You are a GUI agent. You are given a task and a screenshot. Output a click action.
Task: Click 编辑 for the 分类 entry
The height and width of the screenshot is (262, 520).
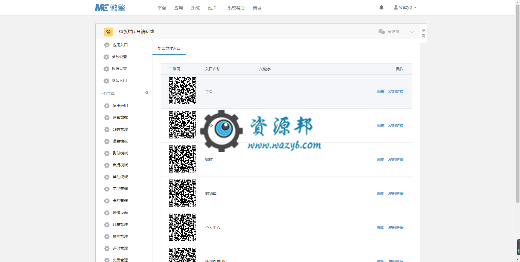point(381,125)
